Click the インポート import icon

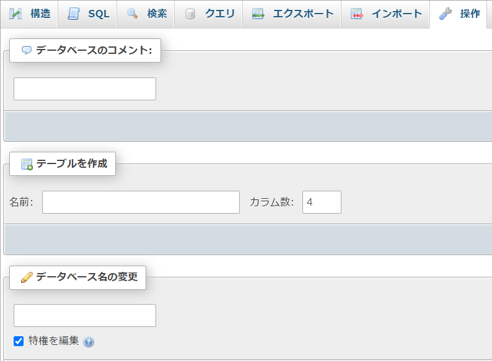357,14
